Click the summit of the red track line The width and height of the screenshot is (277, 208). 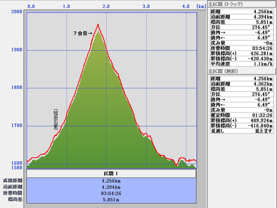[x=98, y=24]
